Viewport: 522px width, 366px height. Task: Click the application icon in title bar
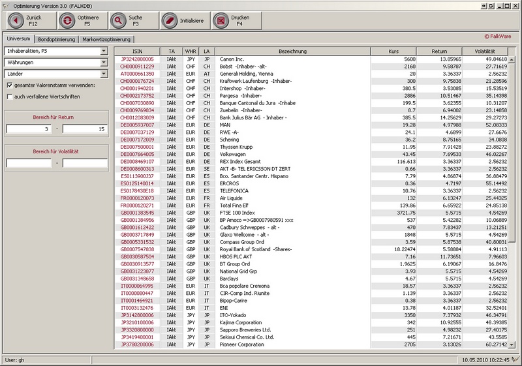click(x=6, y=6)
